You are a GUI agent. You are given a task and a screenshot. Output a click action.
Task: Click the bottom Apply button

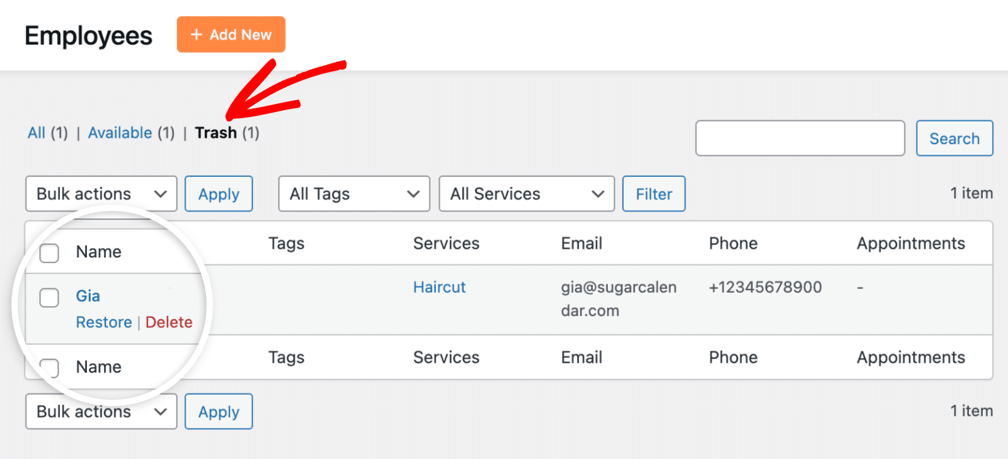coord(219,412)
